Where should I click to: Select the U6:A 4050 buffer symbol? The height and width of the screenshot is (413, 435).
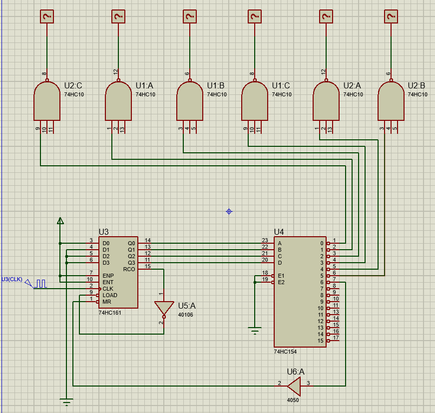coord(294,386)
